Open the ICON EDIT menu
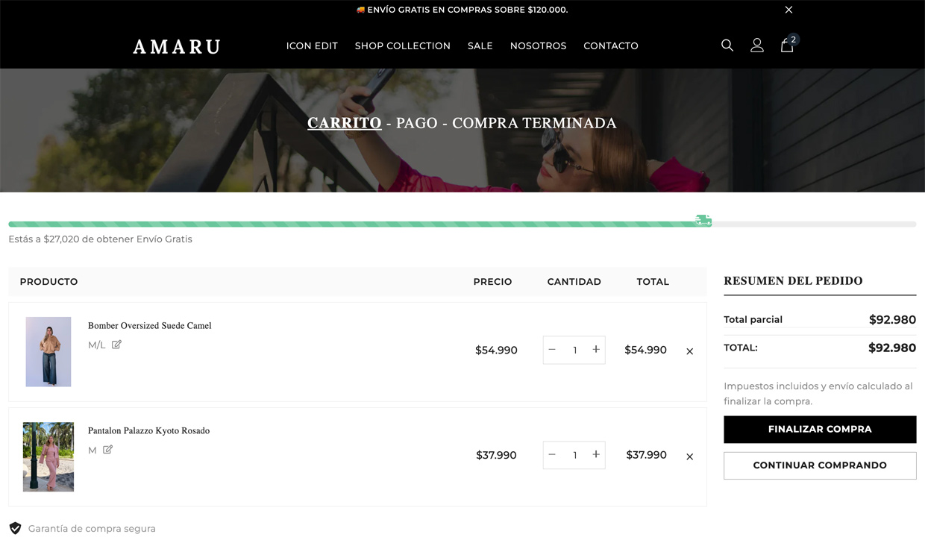This screenshot has height=537, width=925. [312, 45]
